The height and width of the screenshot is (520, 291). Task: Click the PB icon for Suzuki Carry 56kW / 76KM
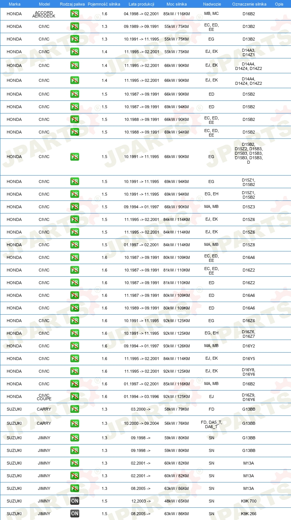tap(74, 423)
